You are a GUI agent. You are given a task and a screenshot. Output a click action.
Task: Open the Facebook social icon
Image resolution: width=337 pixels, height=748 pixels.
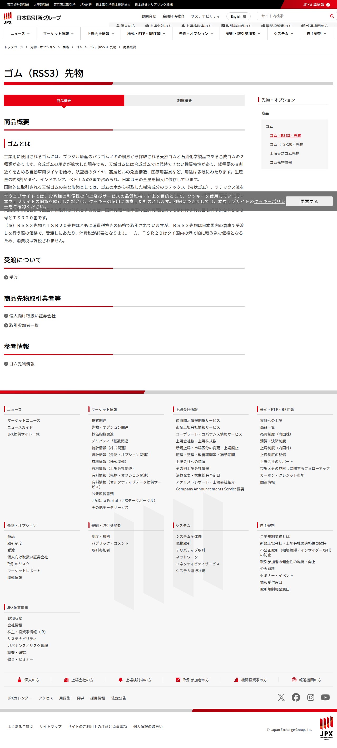click(296, 697)
